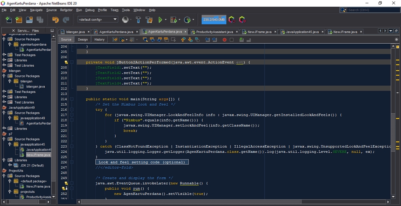401x206 pixels.
Task: Show the open documents list dropdown
Action: tap(391, 31)
